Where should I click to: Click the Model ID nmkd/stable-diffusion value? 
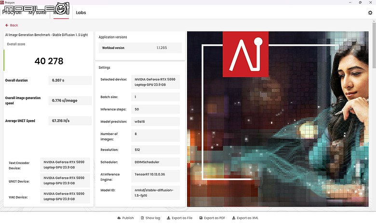point(155,193)
